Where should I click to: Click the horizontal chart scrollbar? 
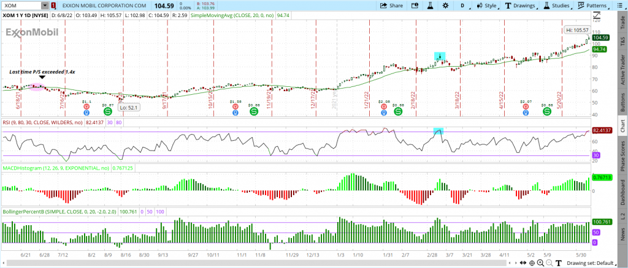307,264
